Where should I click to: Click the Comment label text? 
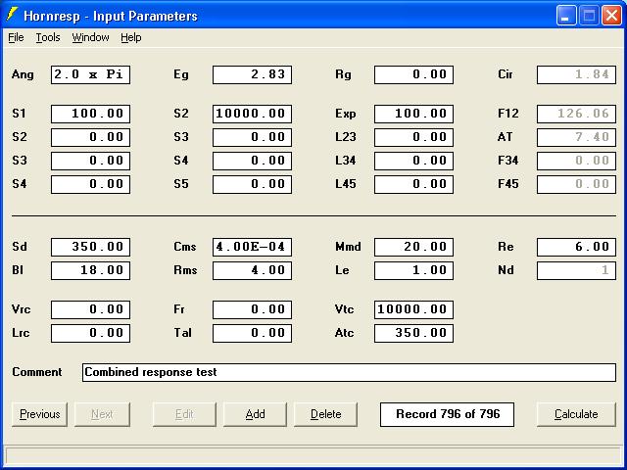point(37,372)
